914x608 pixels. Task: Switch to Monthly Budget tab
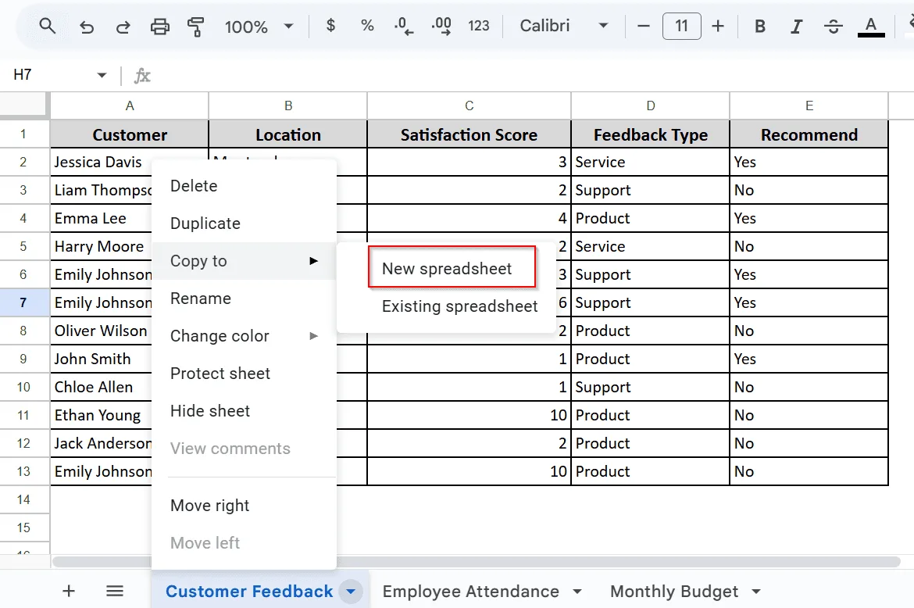(674, 591)
